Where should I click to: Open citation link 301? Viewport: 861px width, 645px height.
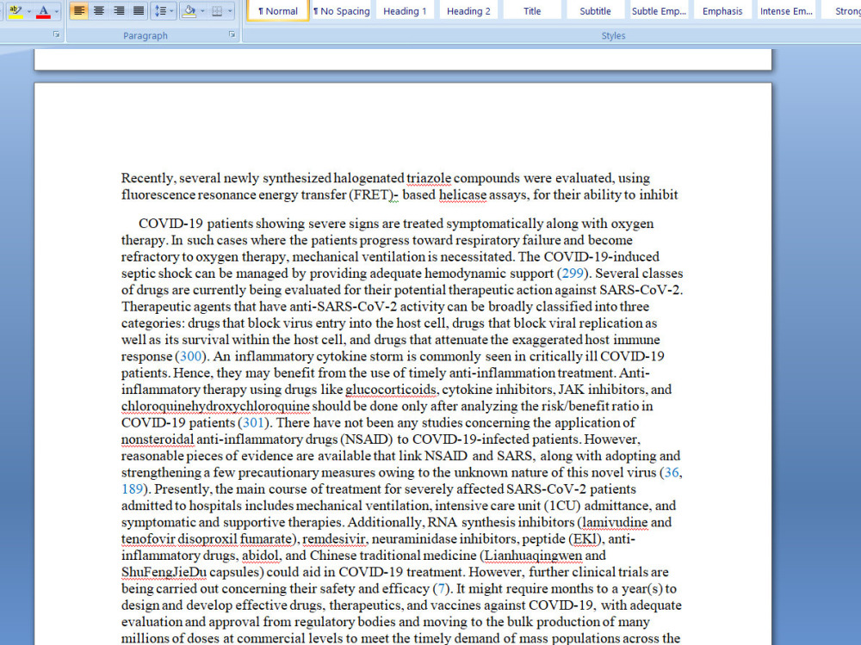(253, 422)
